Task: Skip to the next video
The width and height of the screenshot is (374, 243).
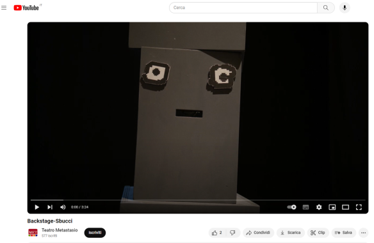Action: point(49,207)
